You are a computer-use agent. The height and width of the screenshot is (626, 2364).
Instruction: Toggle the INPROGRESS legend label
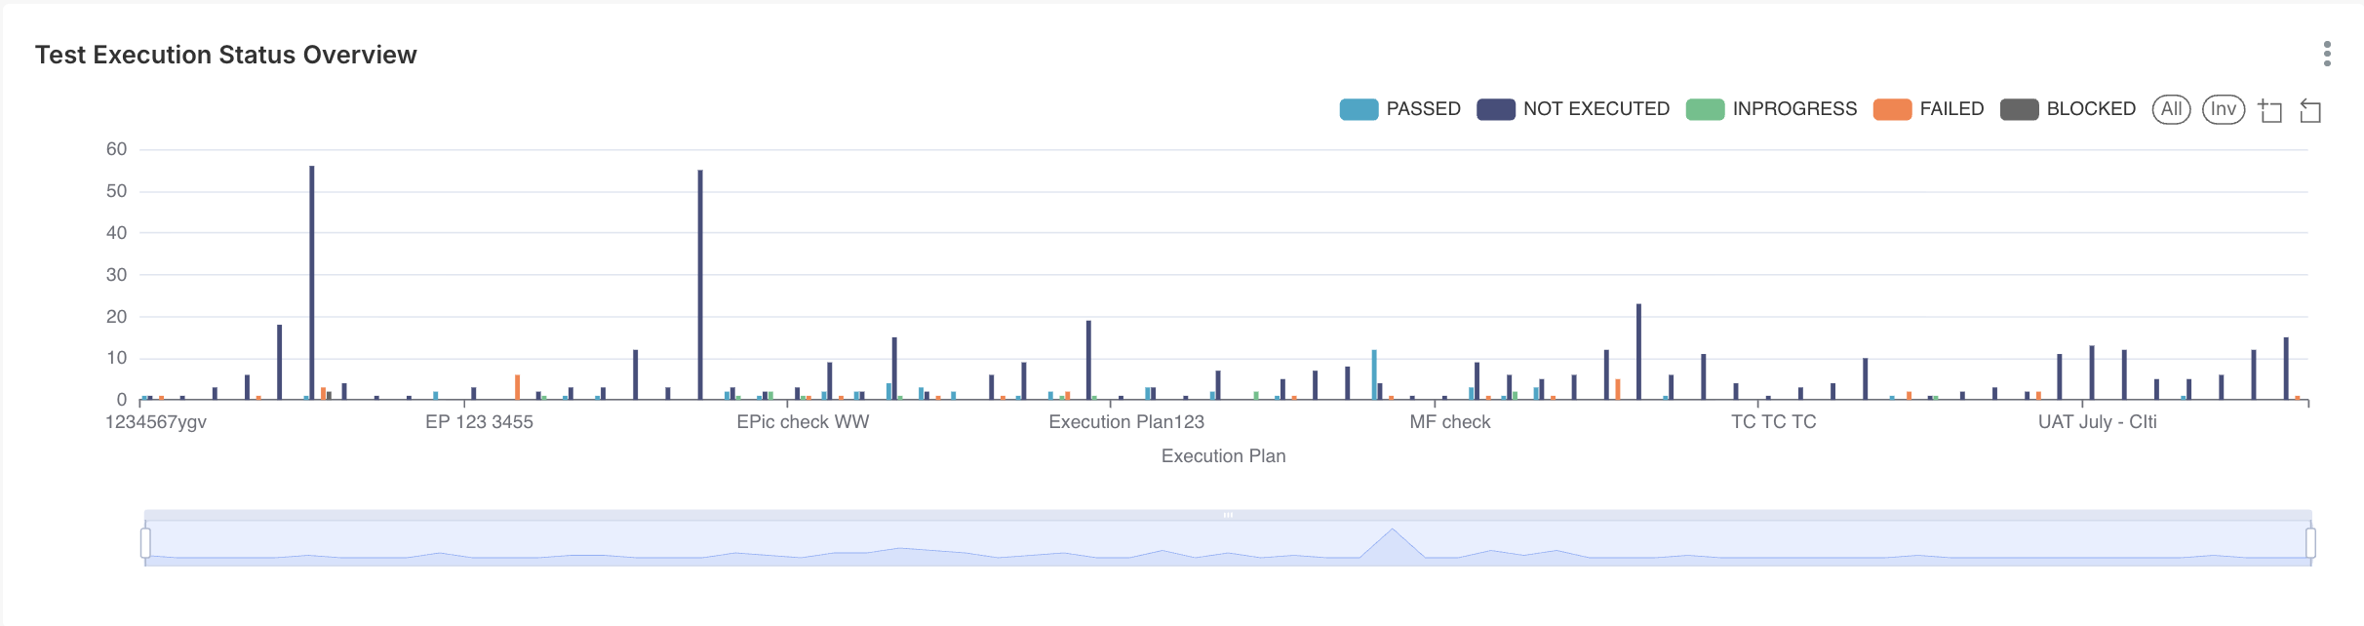pos(1793,109)
